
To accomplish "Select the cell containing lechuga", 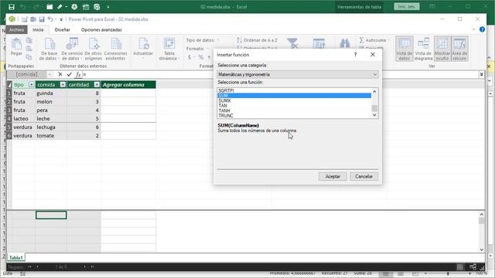I will [x=51, y=127].
